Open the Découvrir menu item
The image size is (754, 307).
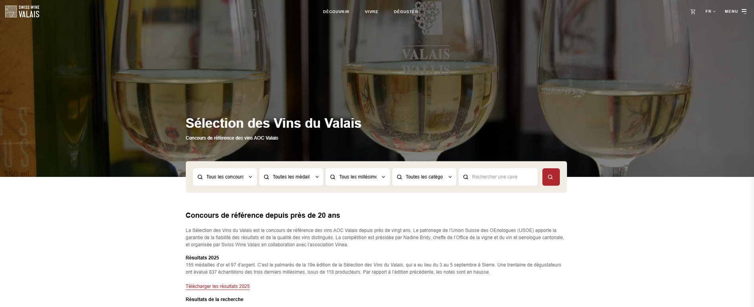(336, 12)
